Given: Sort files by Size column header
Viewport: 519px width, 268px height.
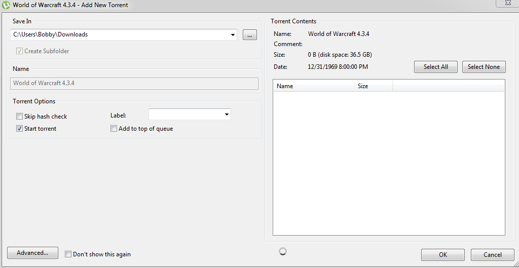Looking at the screenshot, I should pos(374,86).
